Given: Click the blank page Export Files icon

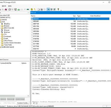Looking at the screenshot, I should pyautogui.click(x=38, y=9).
